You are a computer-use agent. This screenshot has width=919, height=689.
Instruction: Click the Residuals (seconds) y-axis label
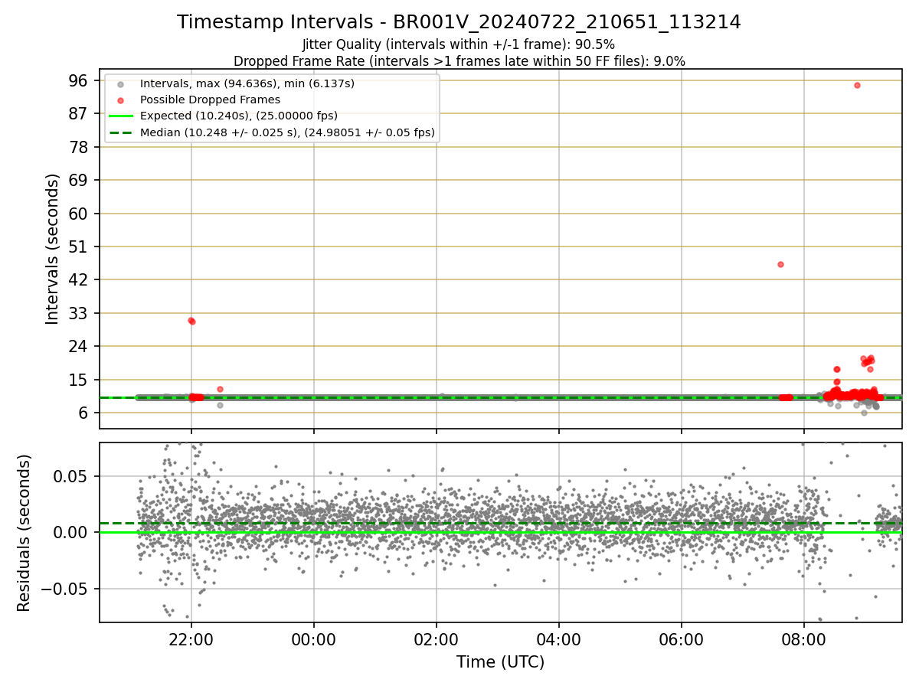pos(25,533)
